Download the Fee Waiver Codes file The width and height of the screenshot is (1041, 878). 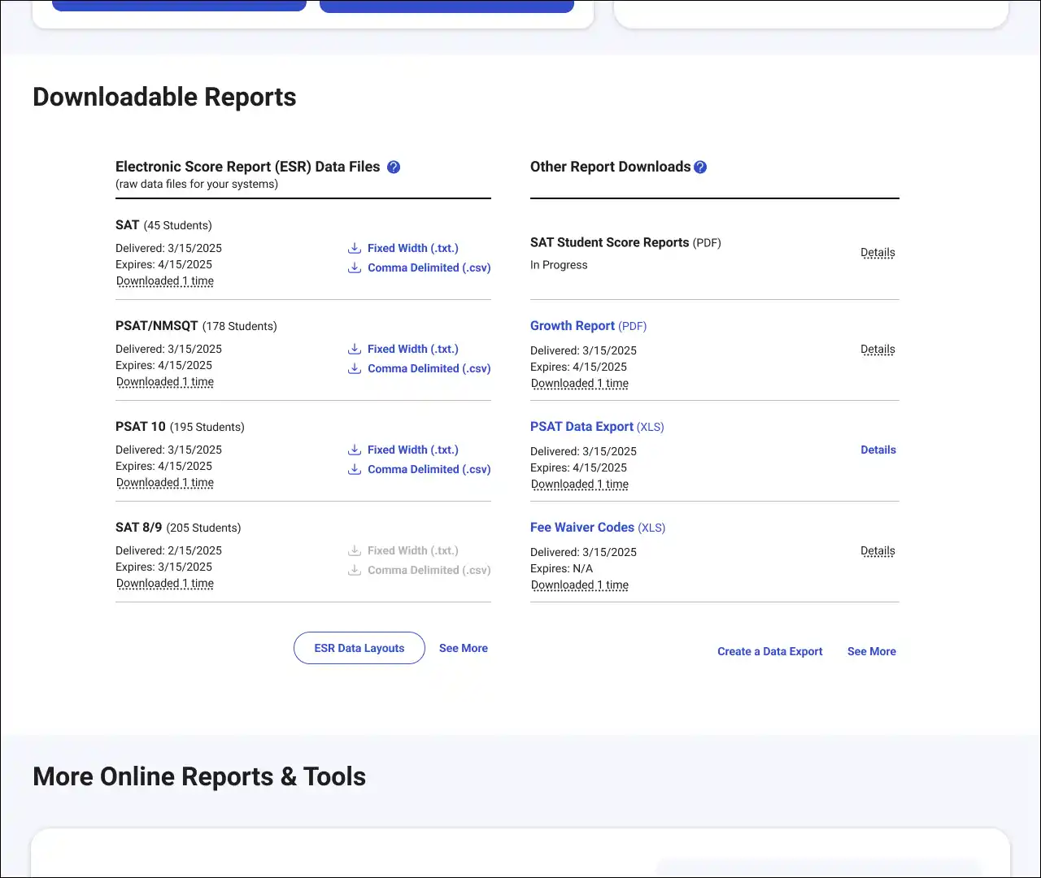[x=581, y=528]
